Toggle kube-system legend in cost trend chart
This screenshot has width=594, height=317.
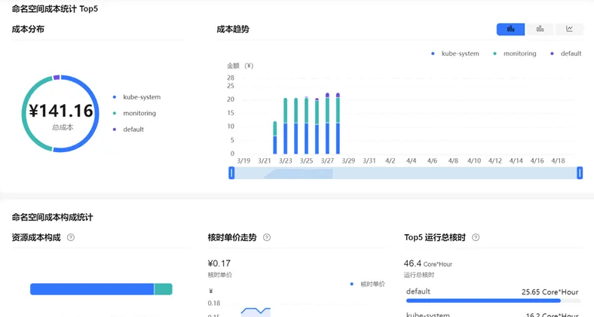[455, 53]
